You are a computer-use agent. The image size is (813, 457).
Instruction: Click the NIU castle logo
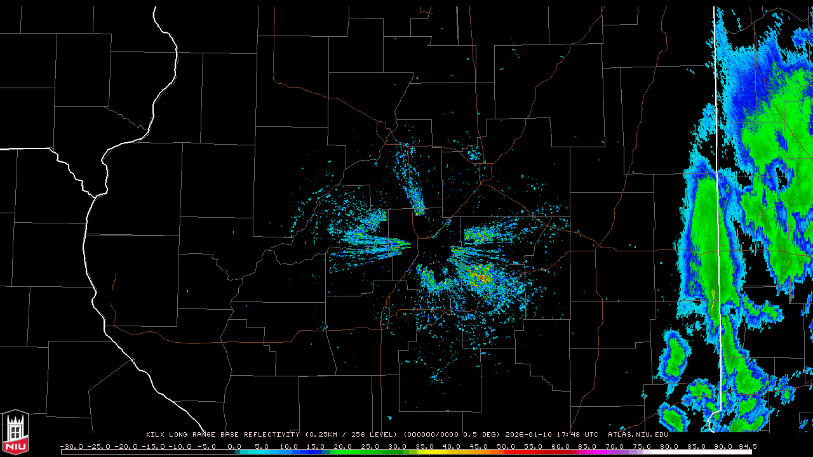pos(15,433)
